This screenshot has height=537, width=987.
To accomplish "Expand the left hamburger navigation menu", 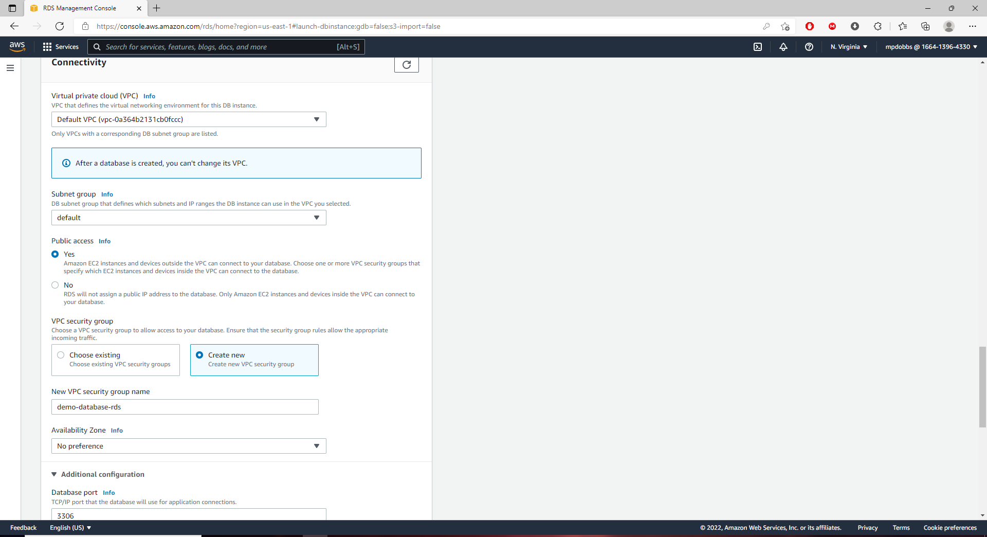I will pyautogui.click(x=10, y=68).
